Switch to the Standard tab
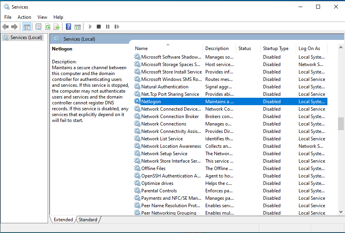Screen dimensions: 345x233 [x=88, y=220]
